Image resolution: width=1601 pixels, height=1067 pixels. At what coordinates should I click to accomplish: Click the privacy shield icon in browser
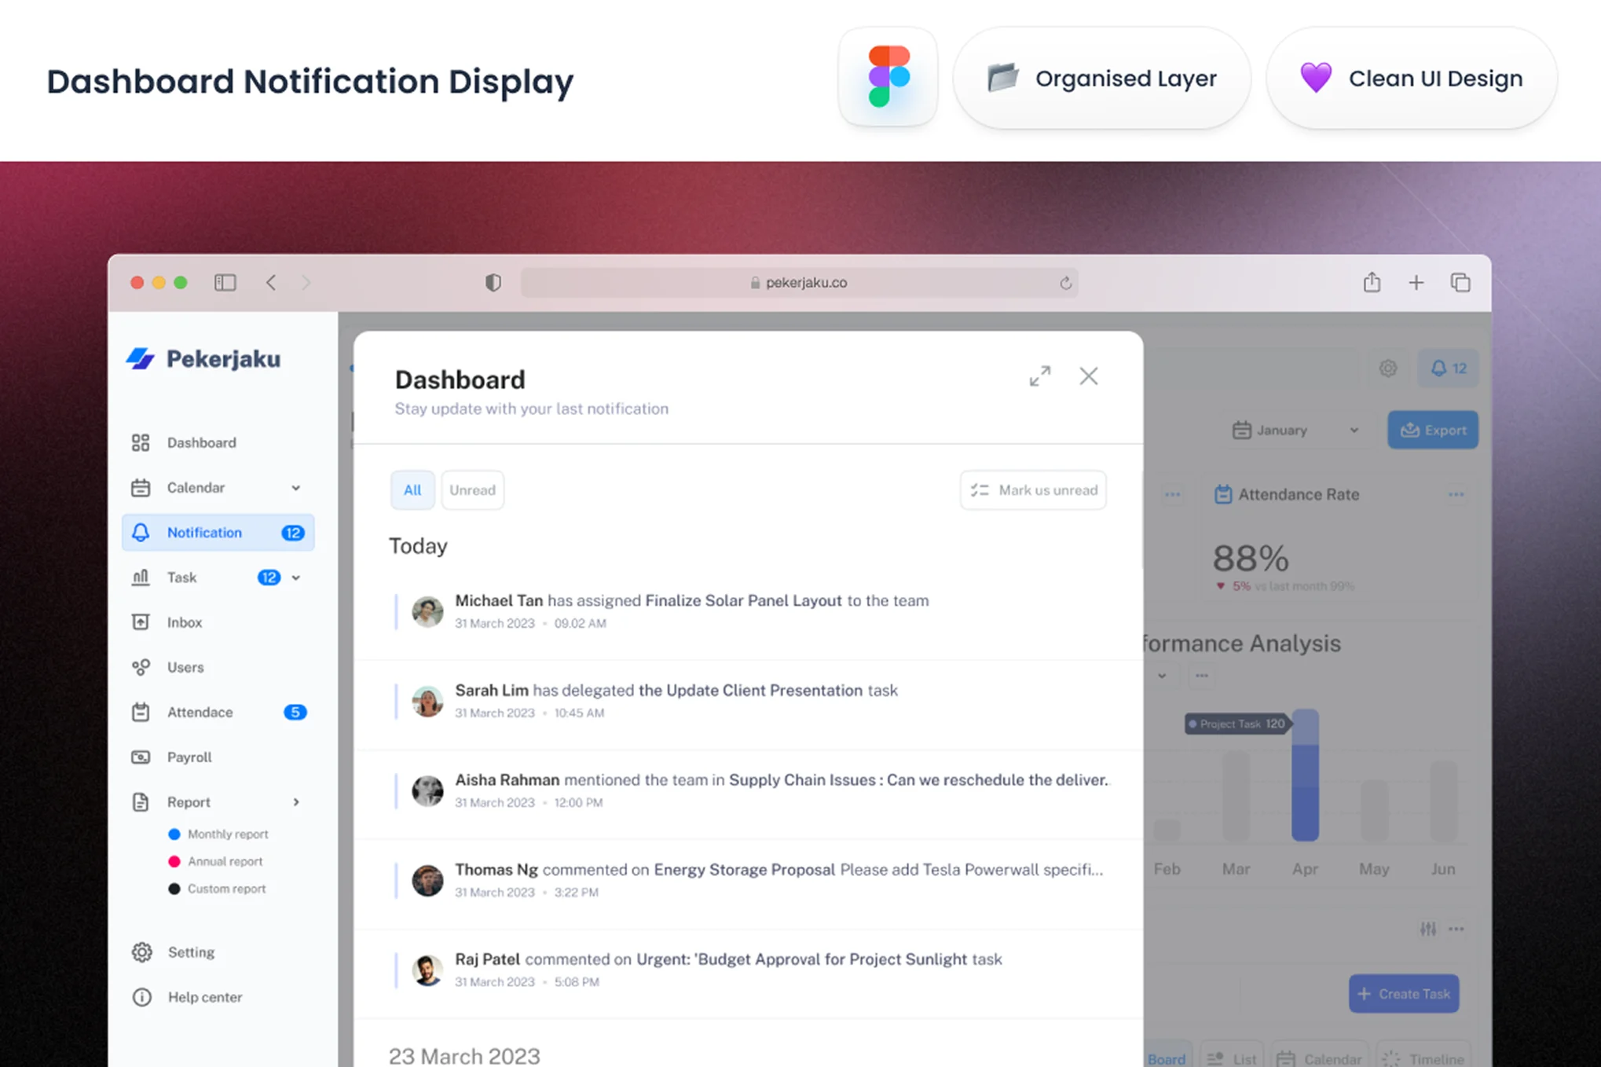493,282
